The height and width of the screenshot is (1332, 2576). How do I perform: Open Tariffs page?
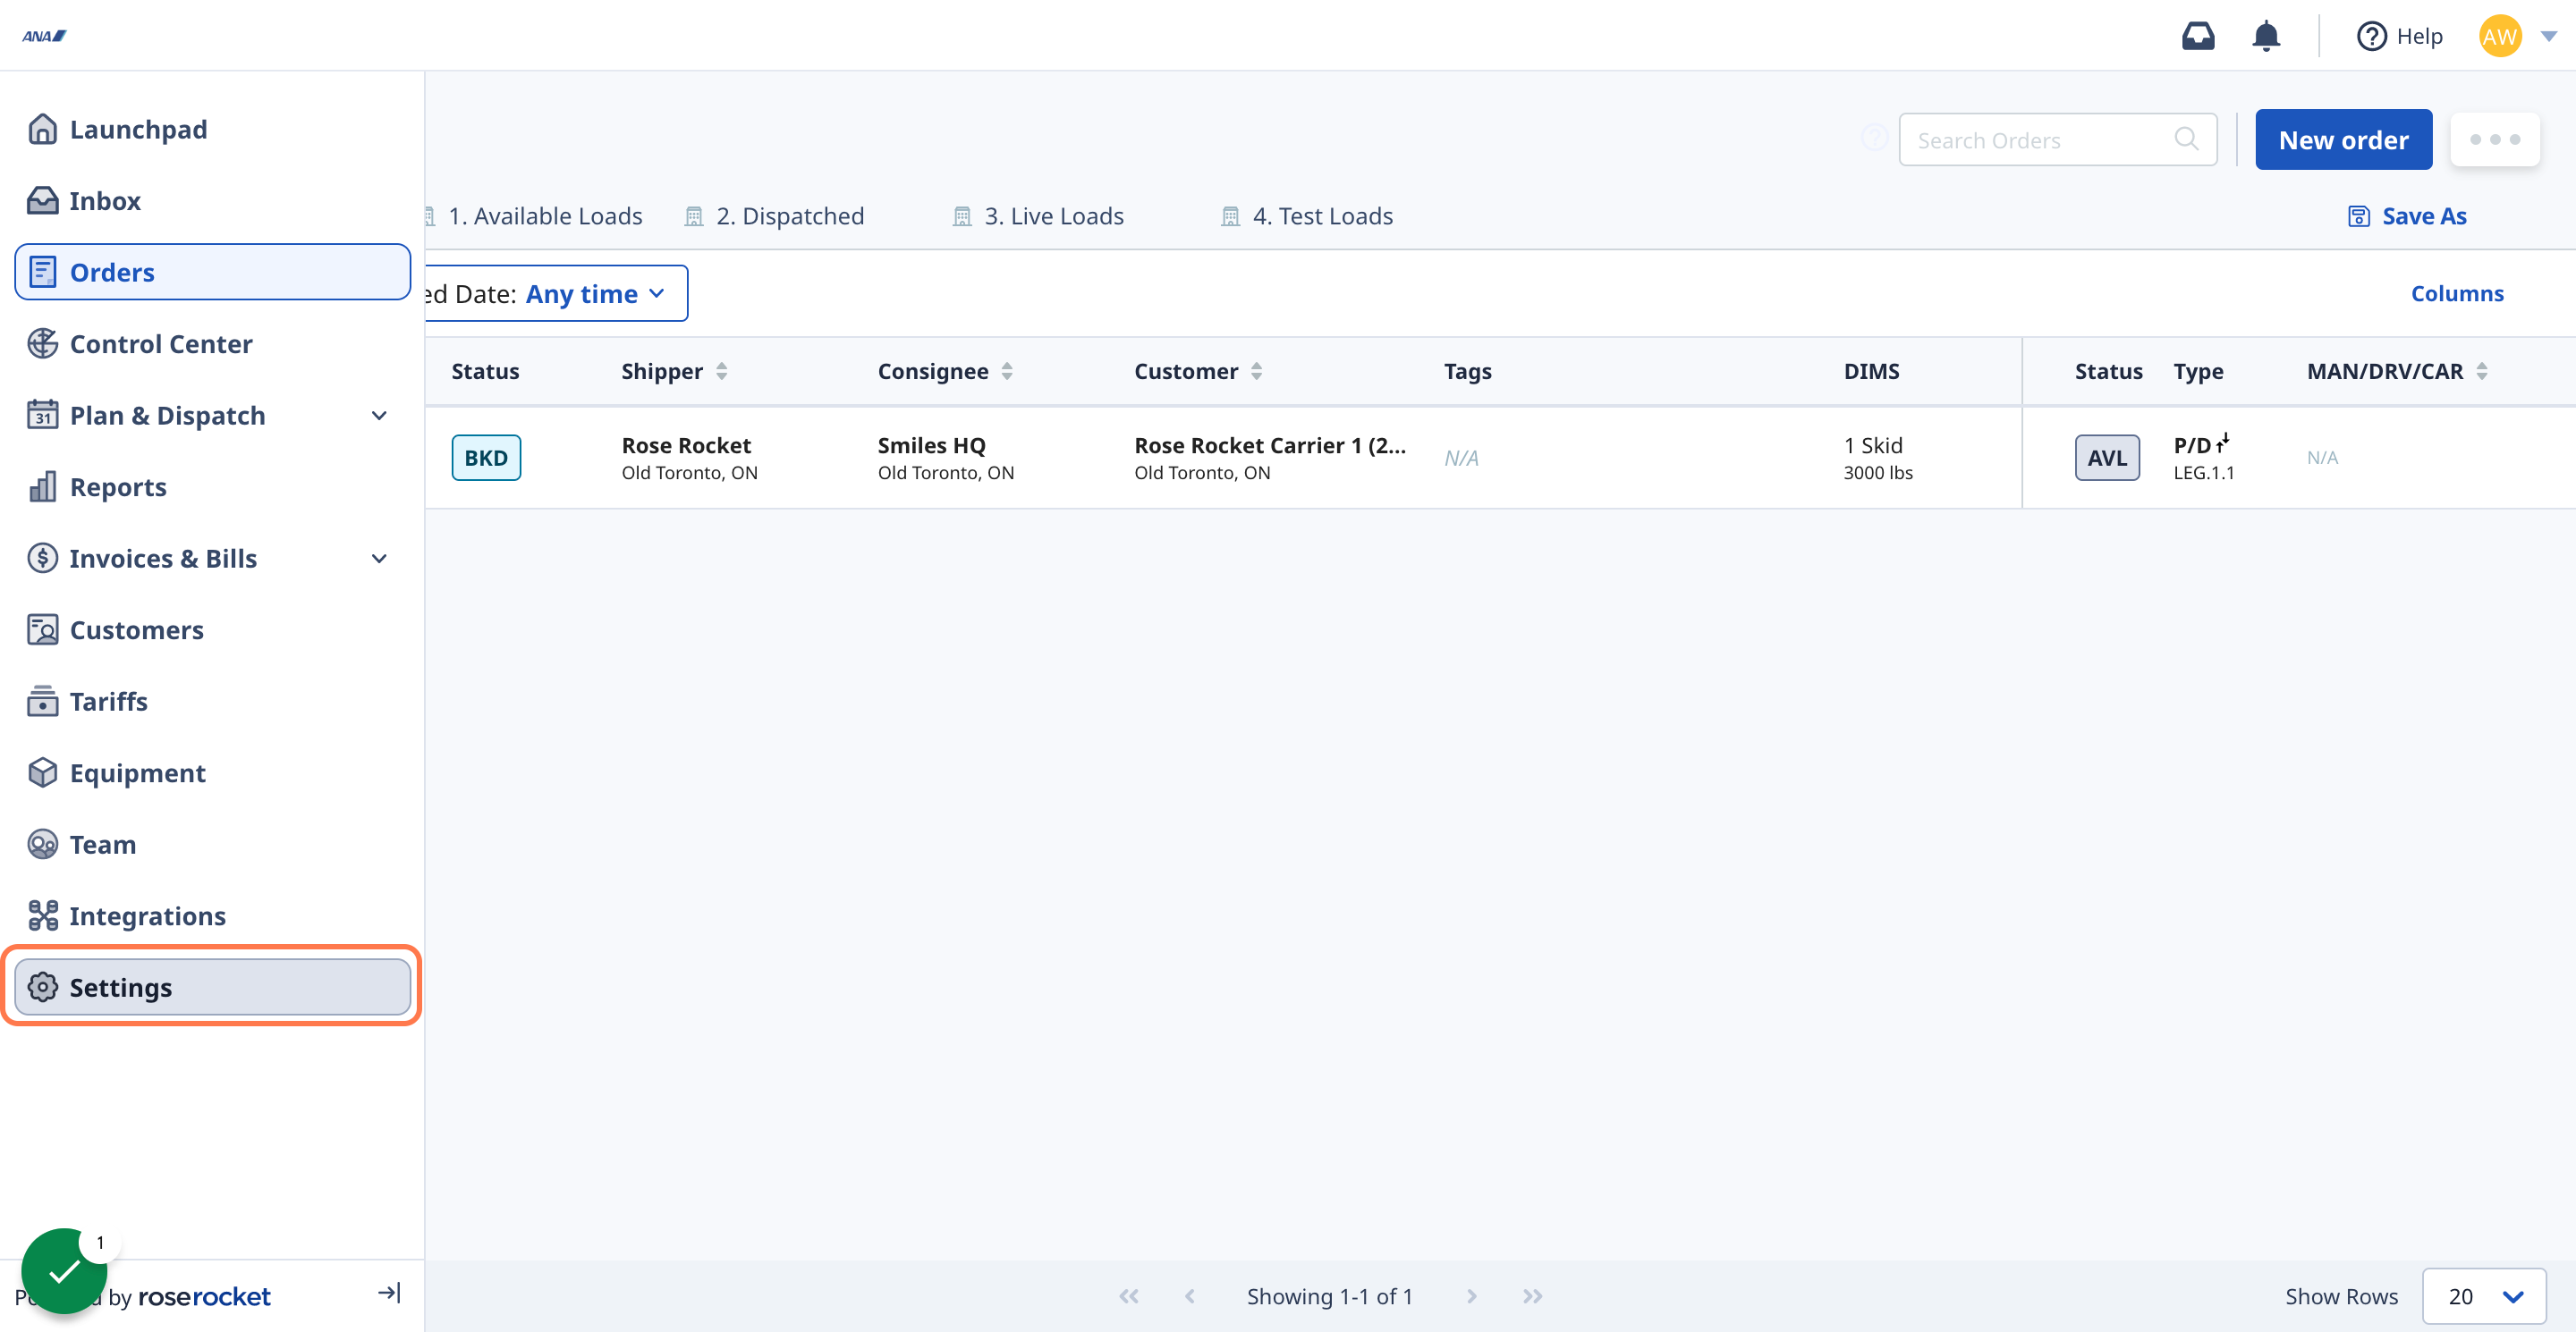pos(212,702)
